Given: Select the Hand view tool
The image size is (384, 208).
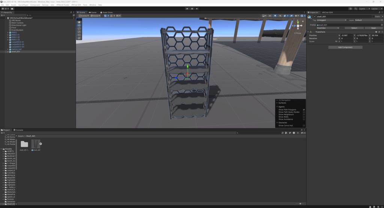Looking at the screenshot, I should (79, 22).
